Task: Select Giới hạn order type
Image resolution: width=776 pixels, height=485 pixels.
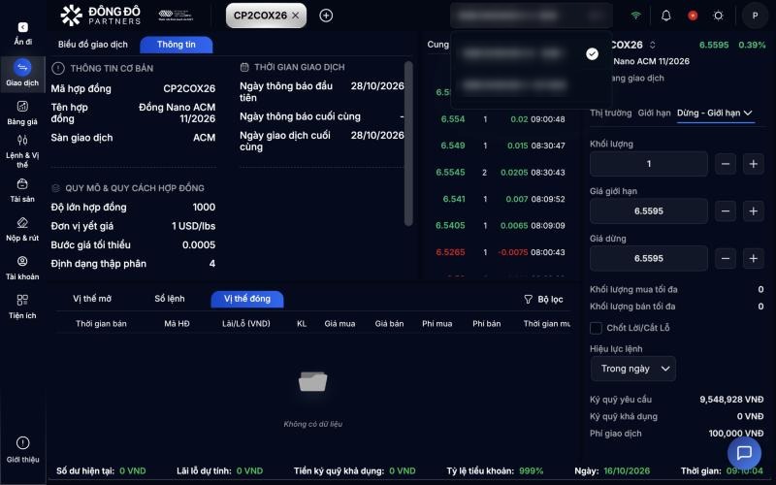Action: (654, 113)
